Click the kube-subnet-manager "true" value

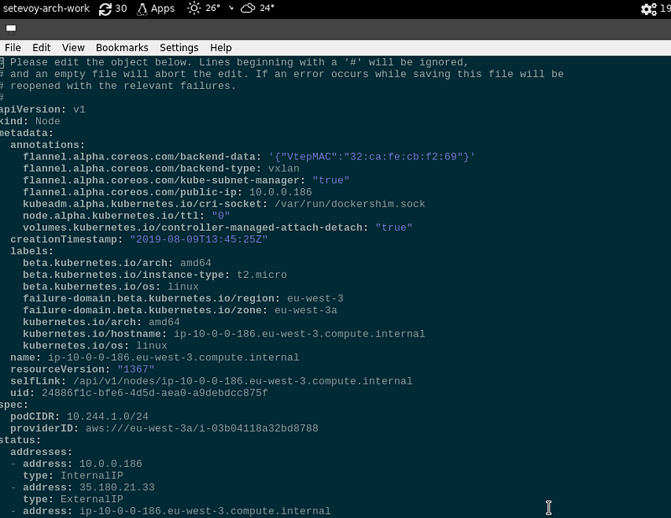tap(330, 181)
